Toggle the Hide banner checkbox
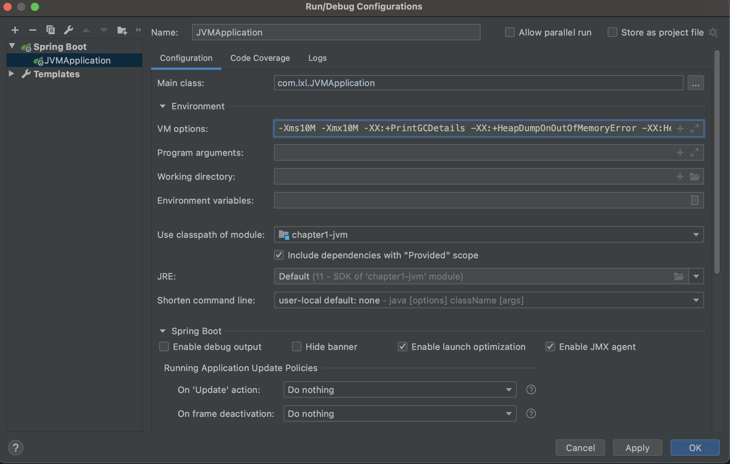This screenshot has height=464, width=730. pos(296,347)
